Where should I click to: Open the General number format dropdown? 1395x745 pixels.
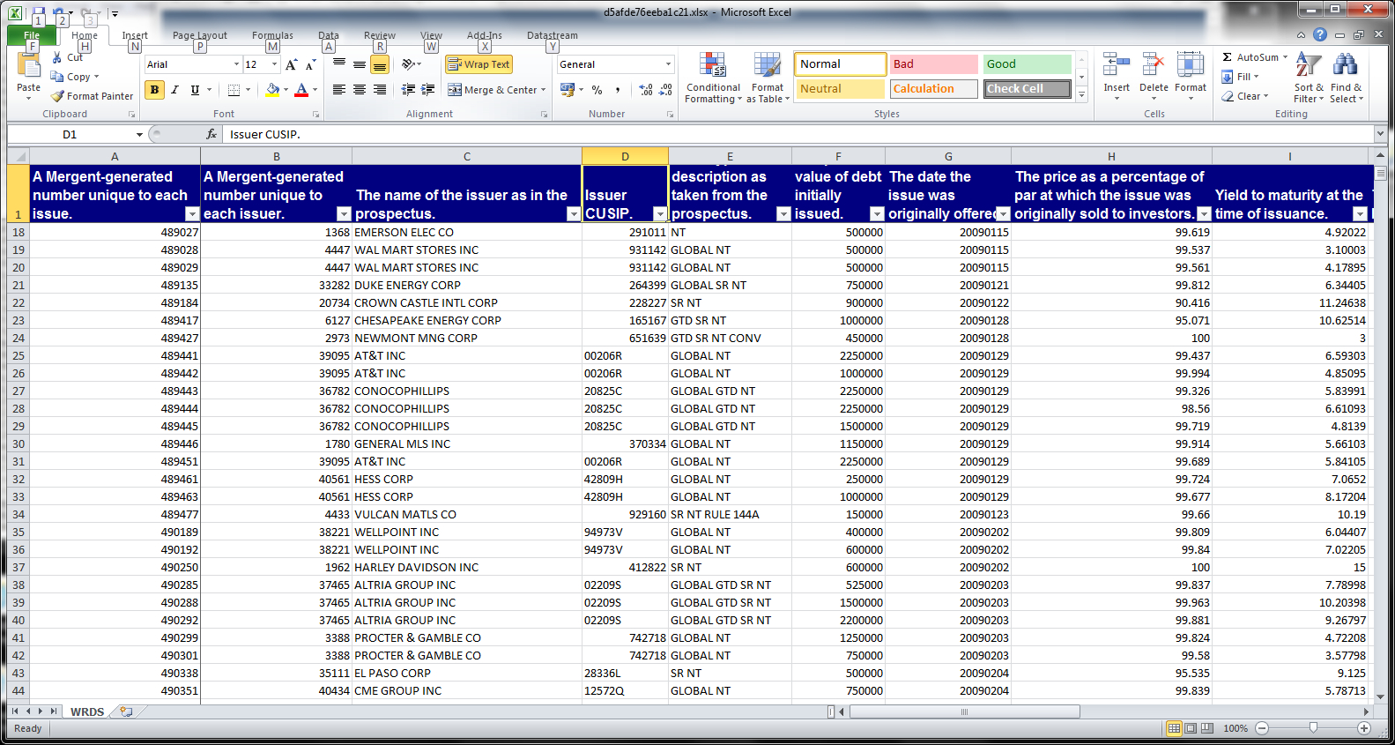tap(668, 64)
